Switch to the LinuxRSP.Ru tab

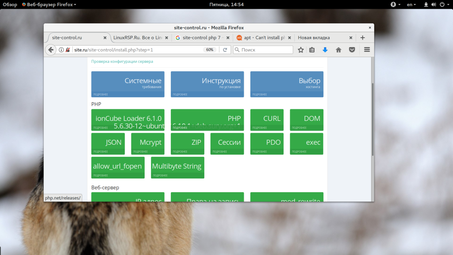(x=137, y=38)
